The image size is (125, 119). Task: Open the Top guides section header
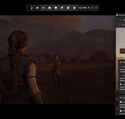(x=122, y=62)
